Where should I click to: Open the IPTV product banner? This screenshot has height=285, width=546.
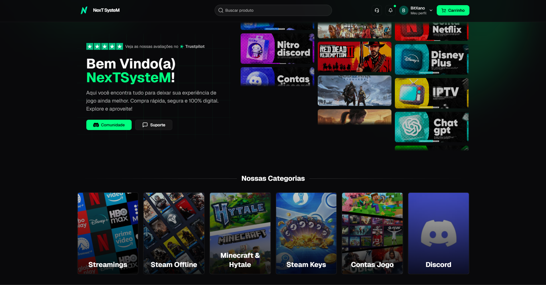tap(432, 93)
